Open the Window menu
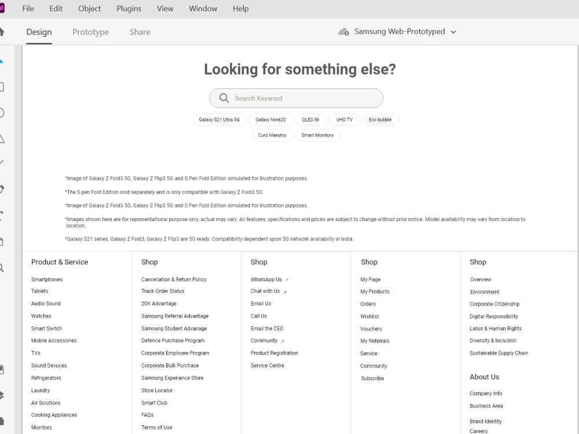This screenshot has height=434, width=579. click(x=203, y=9)
